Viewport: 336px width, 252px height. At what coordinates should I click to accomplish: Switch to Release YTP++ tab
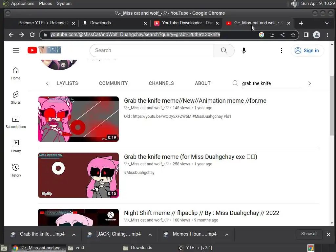[44, 23]
